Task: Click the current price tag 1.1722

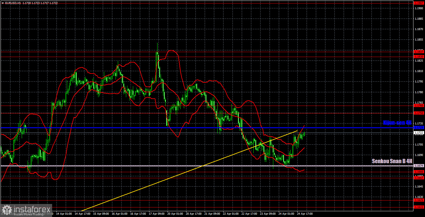Action: [x=419, y=133]
